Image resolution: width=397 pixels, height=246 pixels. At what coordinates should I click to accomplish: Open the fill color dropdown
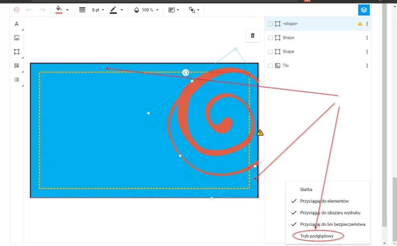67,10
